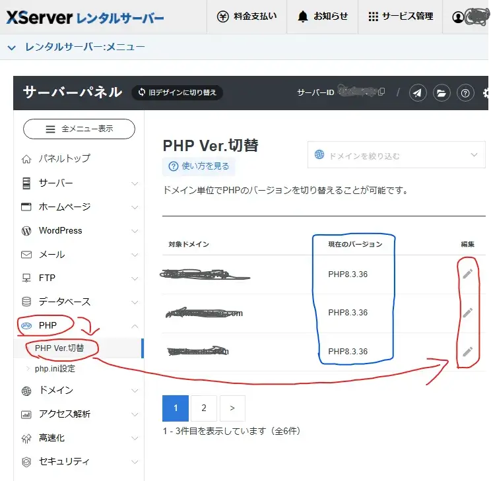Click the settings gear at header edge
Viewport: 491px width, 481px height.
click(486, 92)
